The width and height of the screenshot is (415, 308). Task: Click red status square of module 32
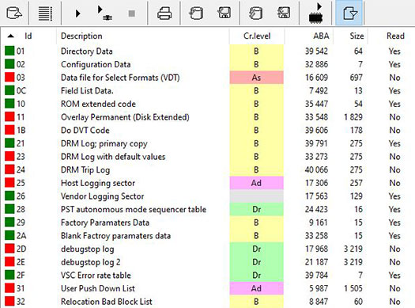tap(9, 301)
